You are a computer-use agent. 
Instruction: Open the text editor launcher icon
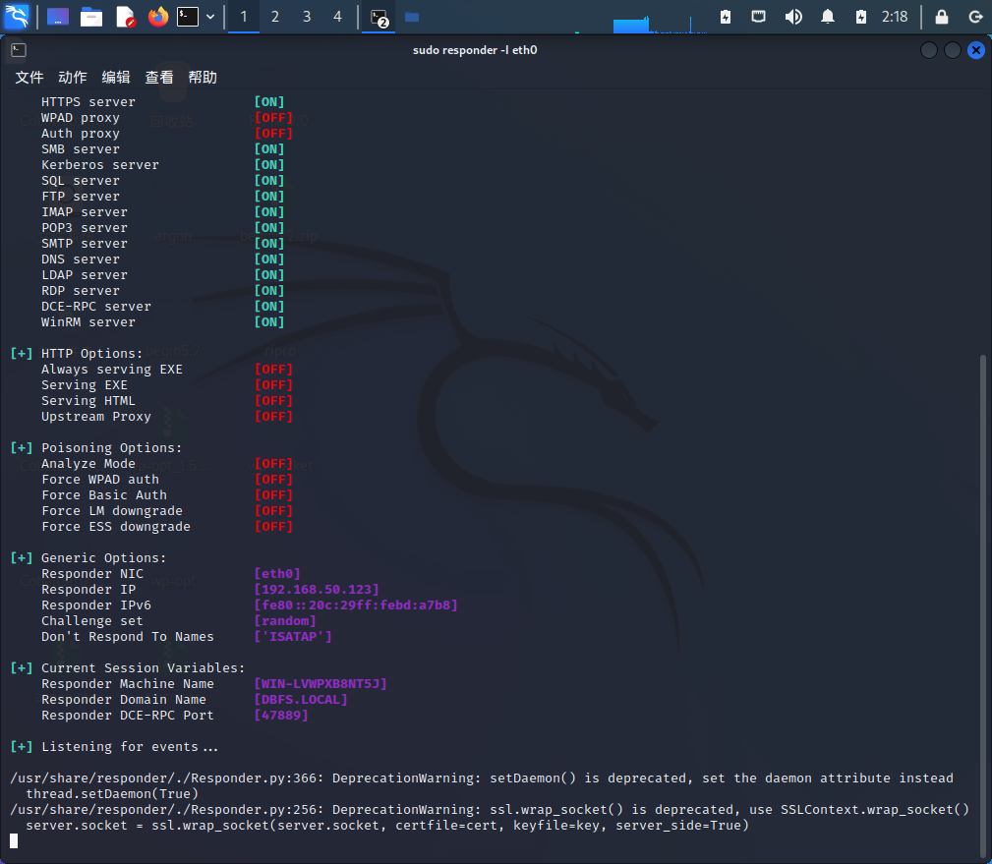tap(125, 17)
